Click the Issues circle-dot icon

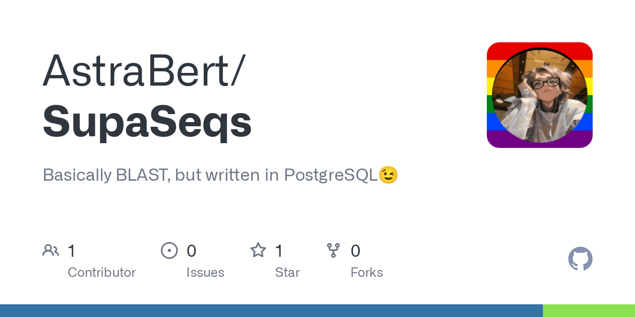(x=169, y=250)
